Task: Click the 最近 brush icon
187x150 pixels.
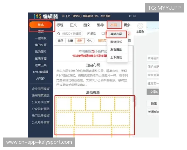Action: pos(88,33)
